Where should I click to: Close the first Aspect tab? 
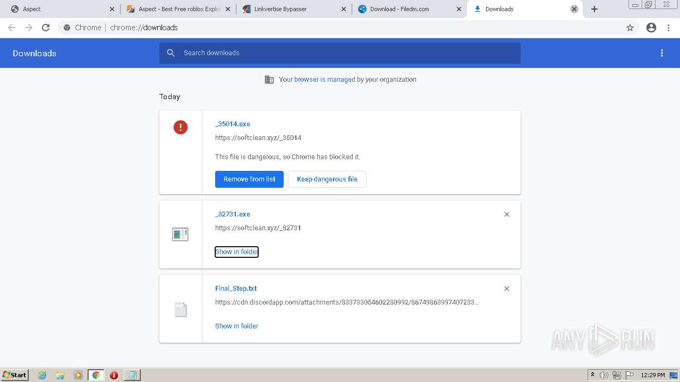click(112, 9)
